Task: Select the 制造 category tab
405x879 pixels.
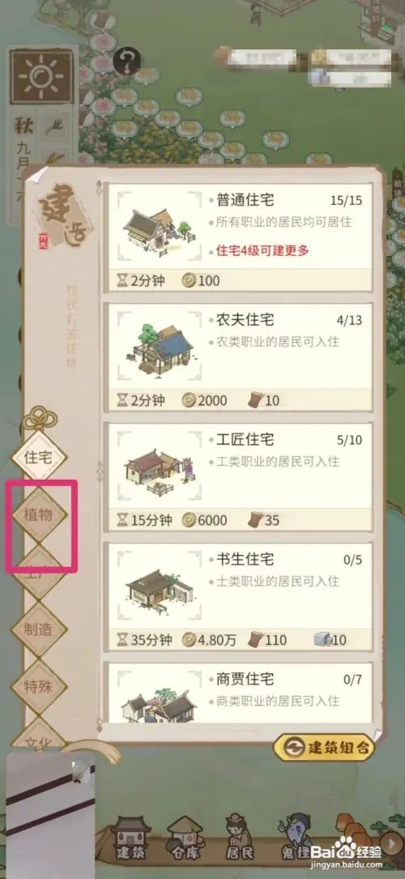Action: pyautogui.click(x=39, y=629)
